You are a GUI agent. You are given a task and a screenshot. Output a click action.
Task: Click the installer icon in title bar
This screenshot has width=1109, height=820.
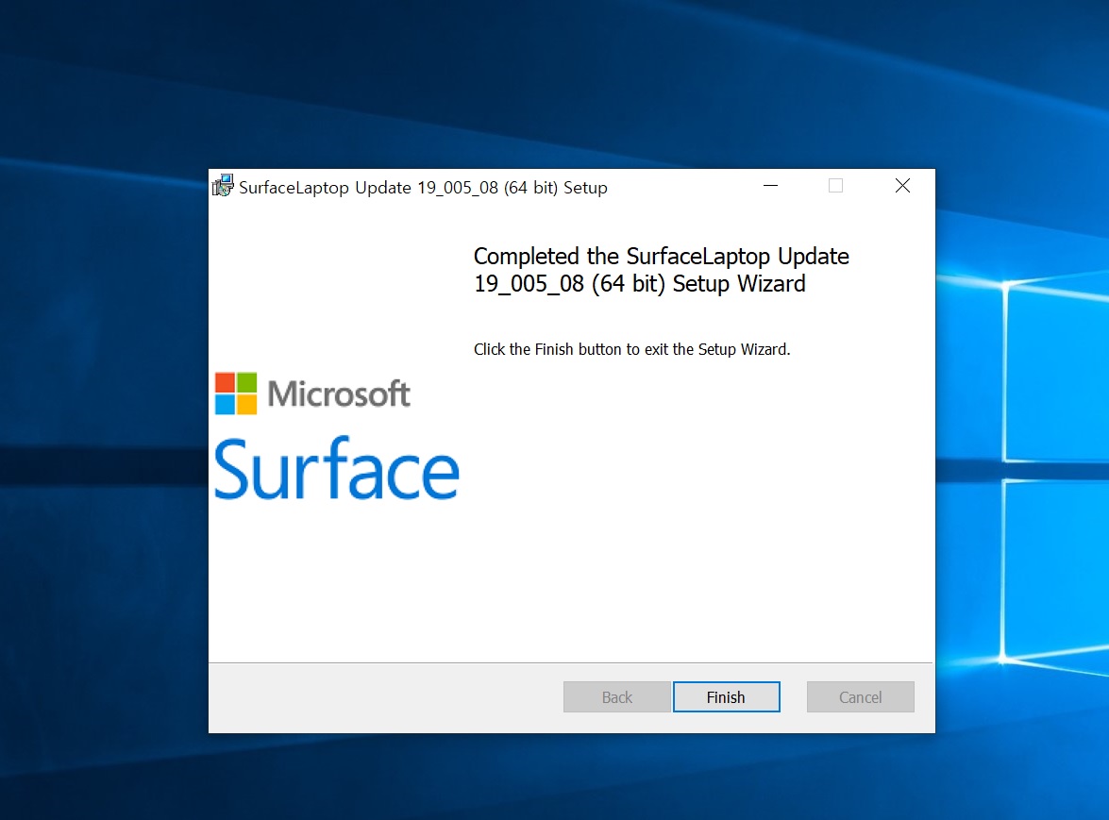[223, 186]
